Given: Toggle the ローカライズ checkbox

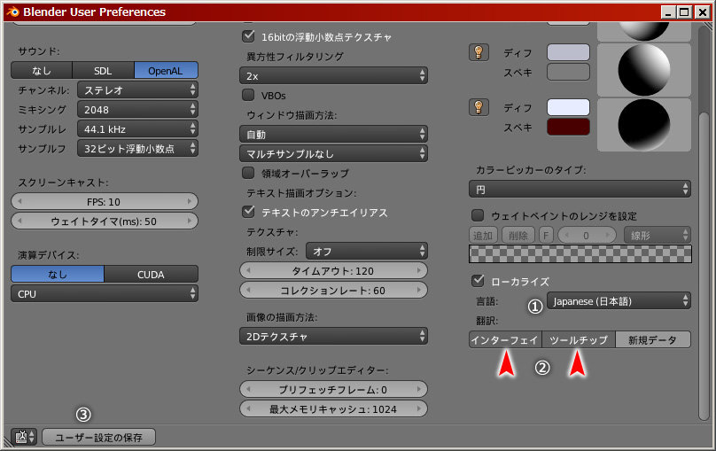Looking at the screenshot, I should [x=478, y=281].
